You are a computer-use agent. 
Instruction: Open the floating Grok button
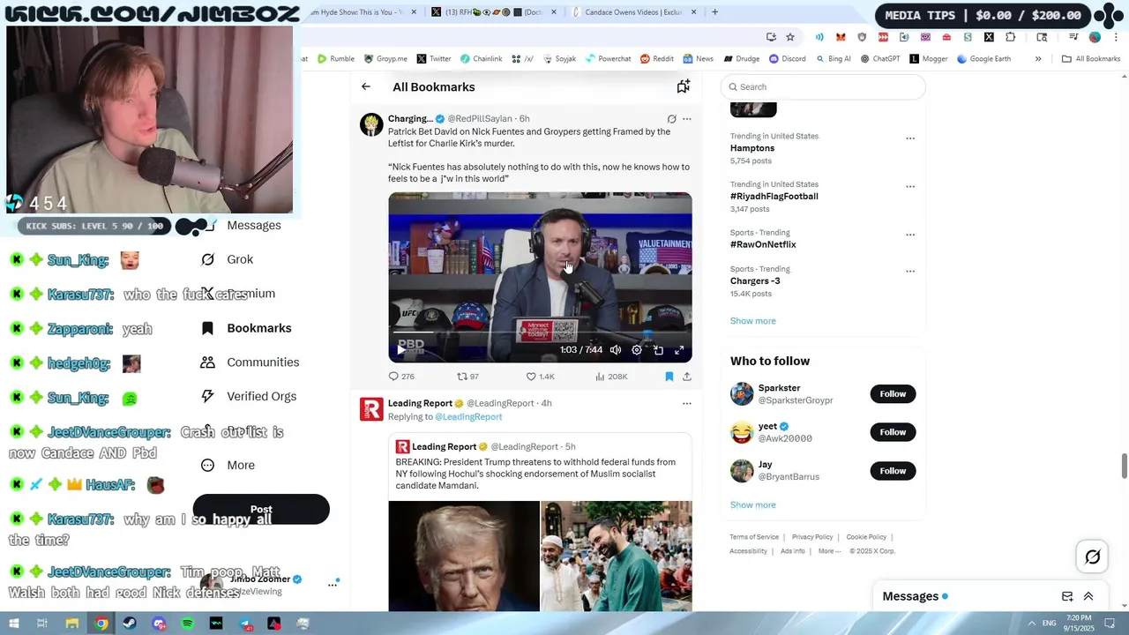coord(1092,557)
